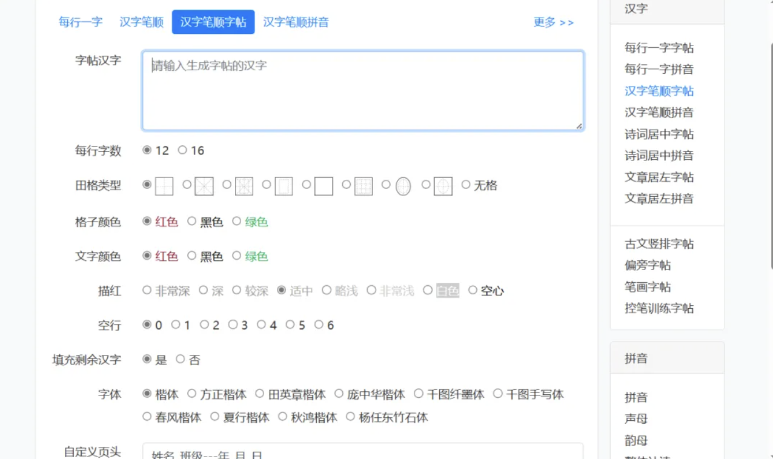Select the plain empty square grid icon
This screenshot has height=459, width=773.
click(x=323, y=186)
